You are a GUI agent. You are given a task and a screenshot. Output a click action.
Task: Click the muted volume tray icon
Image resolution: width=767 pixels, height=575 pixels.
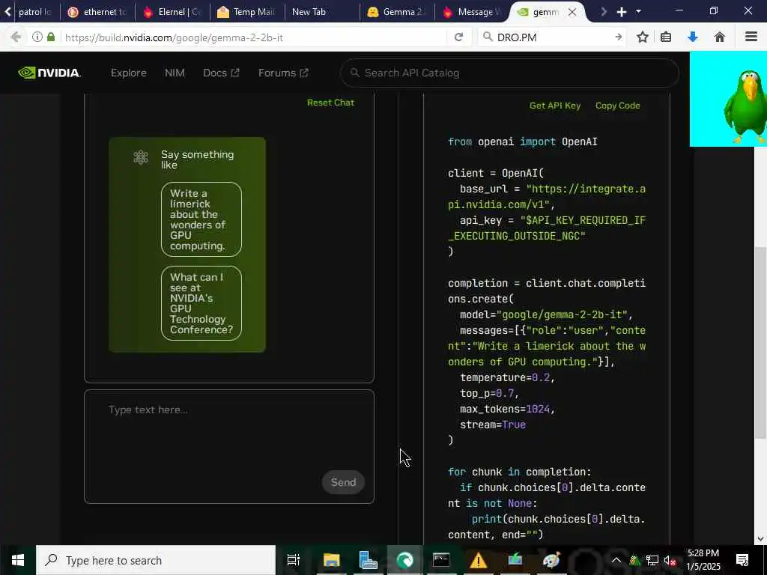coord(670,561)
